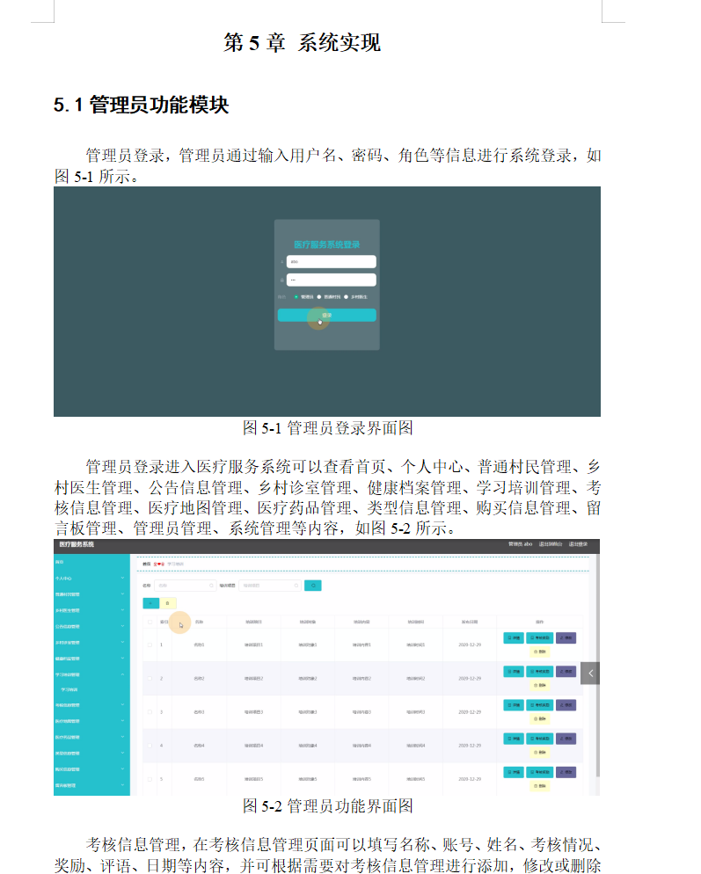Click the 名称 column header
701x874 pixels.
pyautogui.click(x=199, y=622)
